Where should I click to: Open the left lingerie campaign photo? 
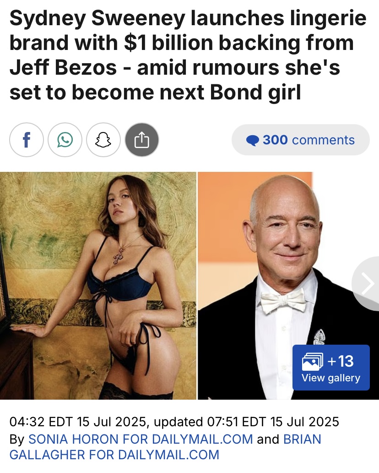pos(98,286)
